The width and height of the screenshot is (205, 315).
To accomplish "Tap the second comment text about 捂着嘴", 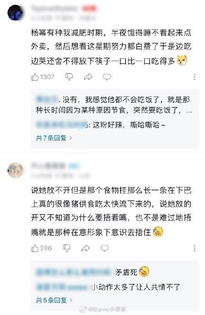I will pyautogui.click(x=111, y=211).
